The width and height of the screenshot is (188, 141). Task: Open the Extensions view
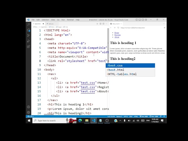(28, 46)
